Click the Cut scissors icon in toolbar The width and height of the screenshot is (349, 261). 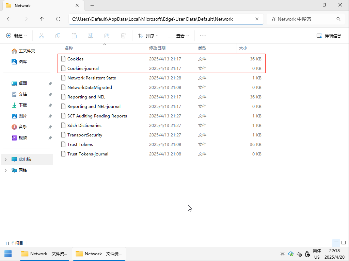click(x=42, y=36)
